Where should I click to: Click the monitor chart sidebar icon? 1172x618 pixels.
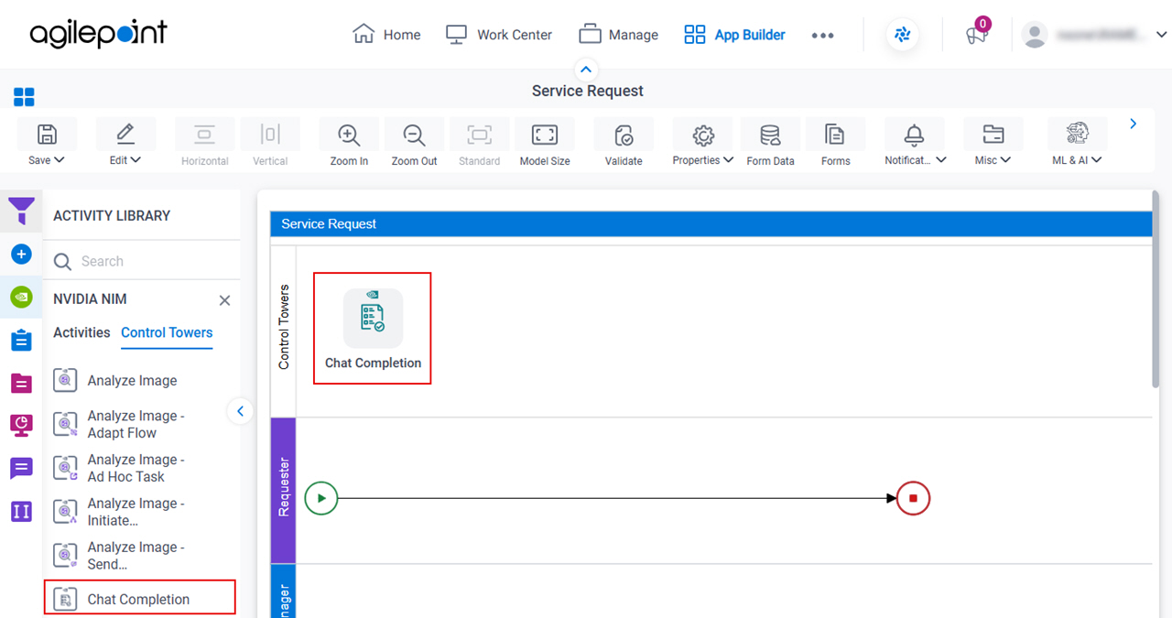21,425
